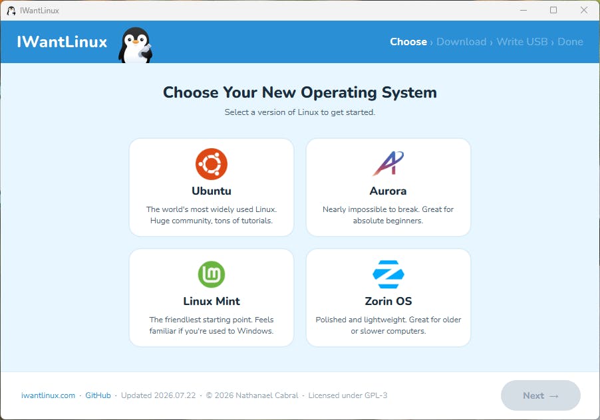Close the IWantLinux window
This screenshot has height=420, width=600.
pyautogui.click(x=583, y=11)
